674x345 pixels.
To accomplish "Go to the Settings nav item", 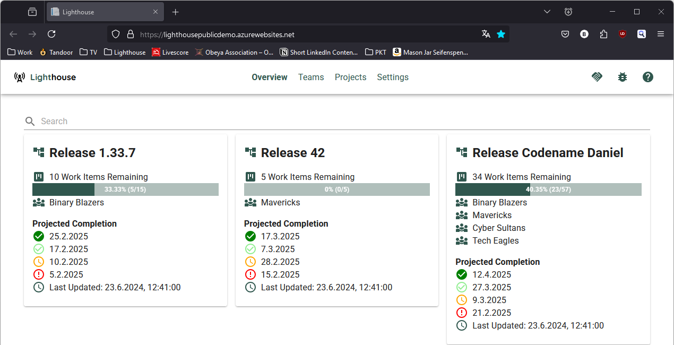I will 393,77.
